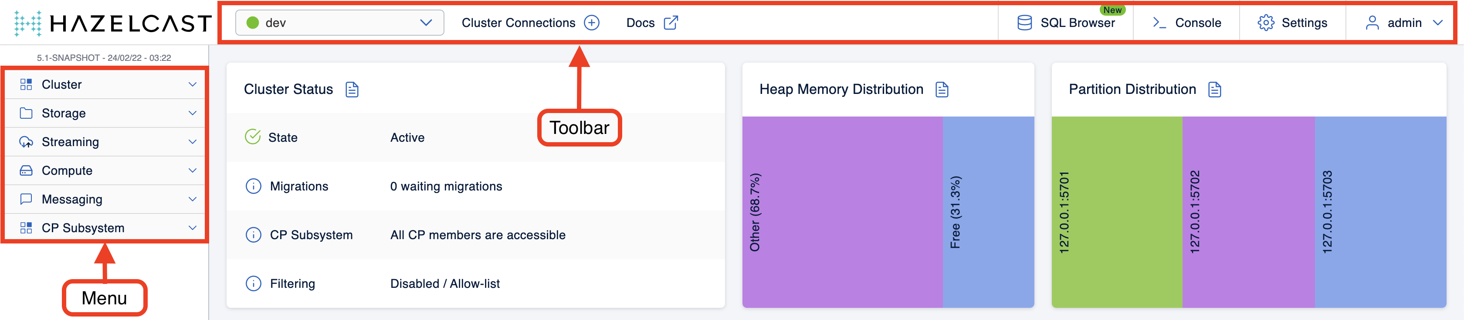
Task: Add a new cluster connection via plus icon
Action: pos(592,23)
